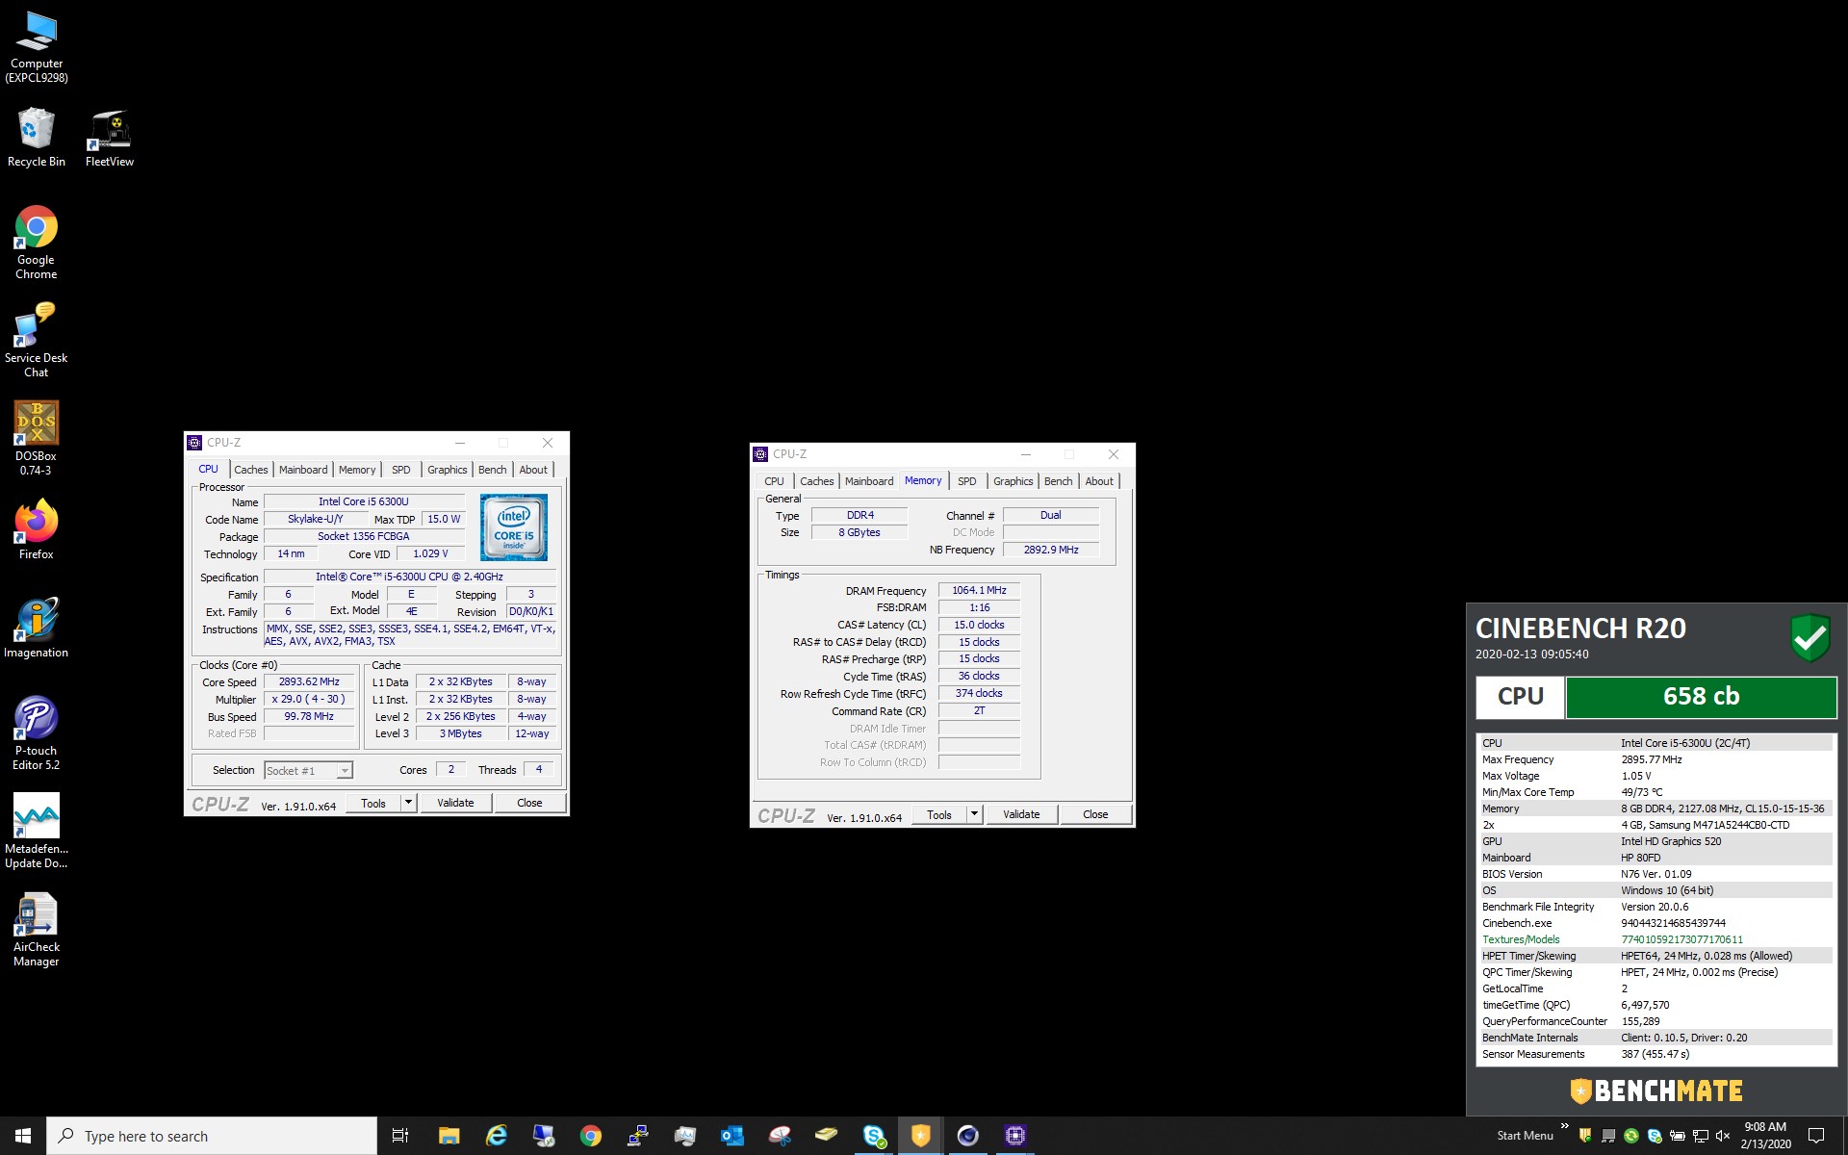1848x1155 pixels.
Task: Open File Explorer from the taskbar
Action: tap(449, 1136)
